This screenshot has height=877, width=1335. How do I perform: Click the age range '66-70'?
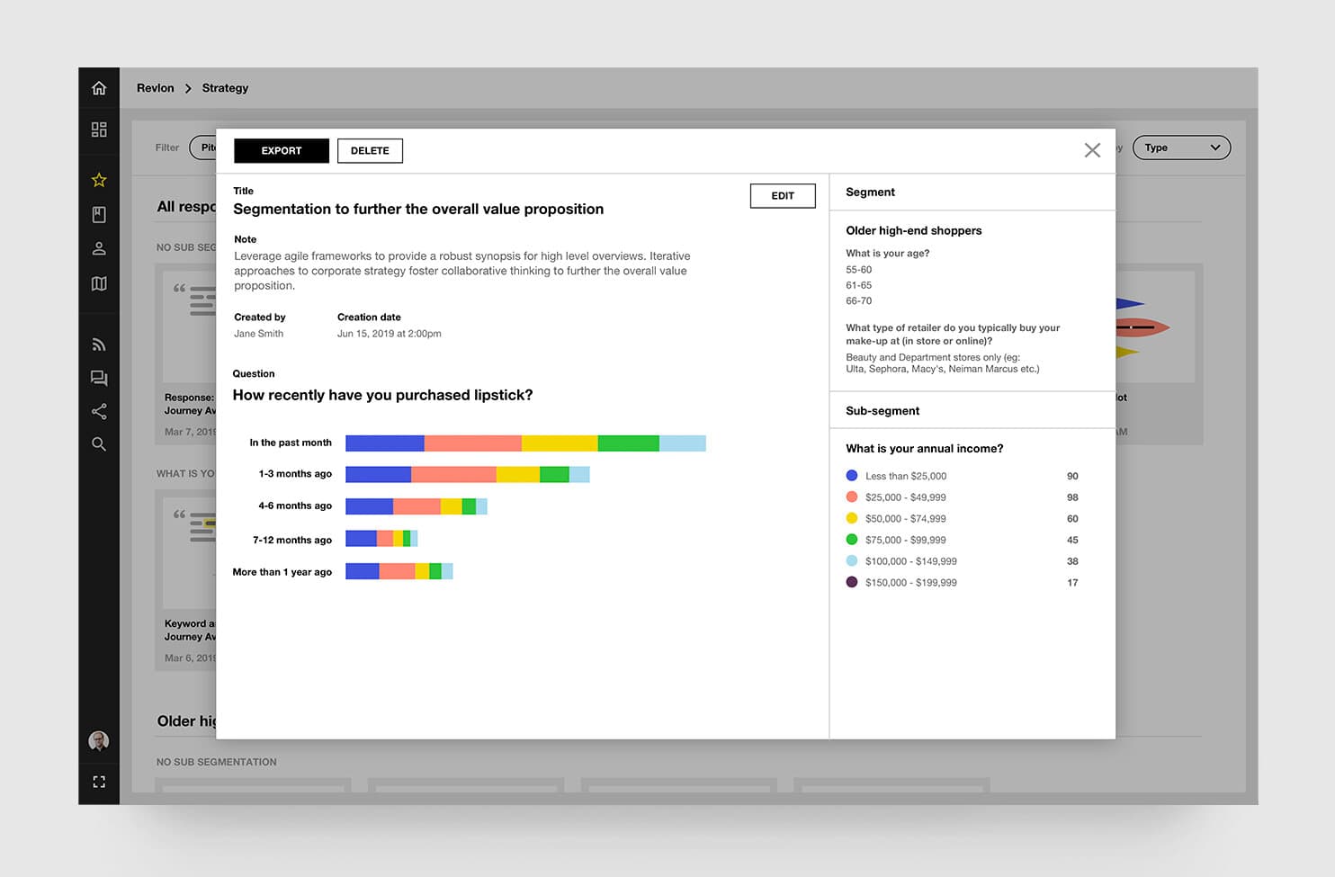pos(859,301)
